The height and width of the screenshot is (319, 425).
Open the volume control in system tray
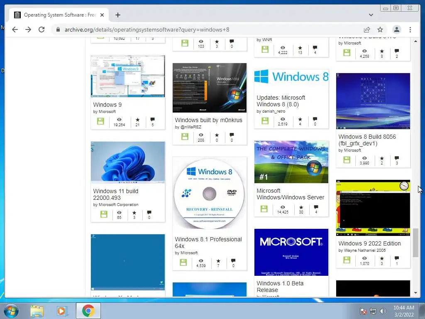(383, 311)
